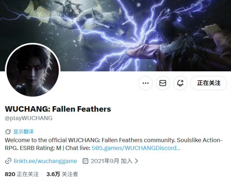The image size is (231, 181).
Task: Enable notifications with the bell-plus icon
Action: coord(180,83)
